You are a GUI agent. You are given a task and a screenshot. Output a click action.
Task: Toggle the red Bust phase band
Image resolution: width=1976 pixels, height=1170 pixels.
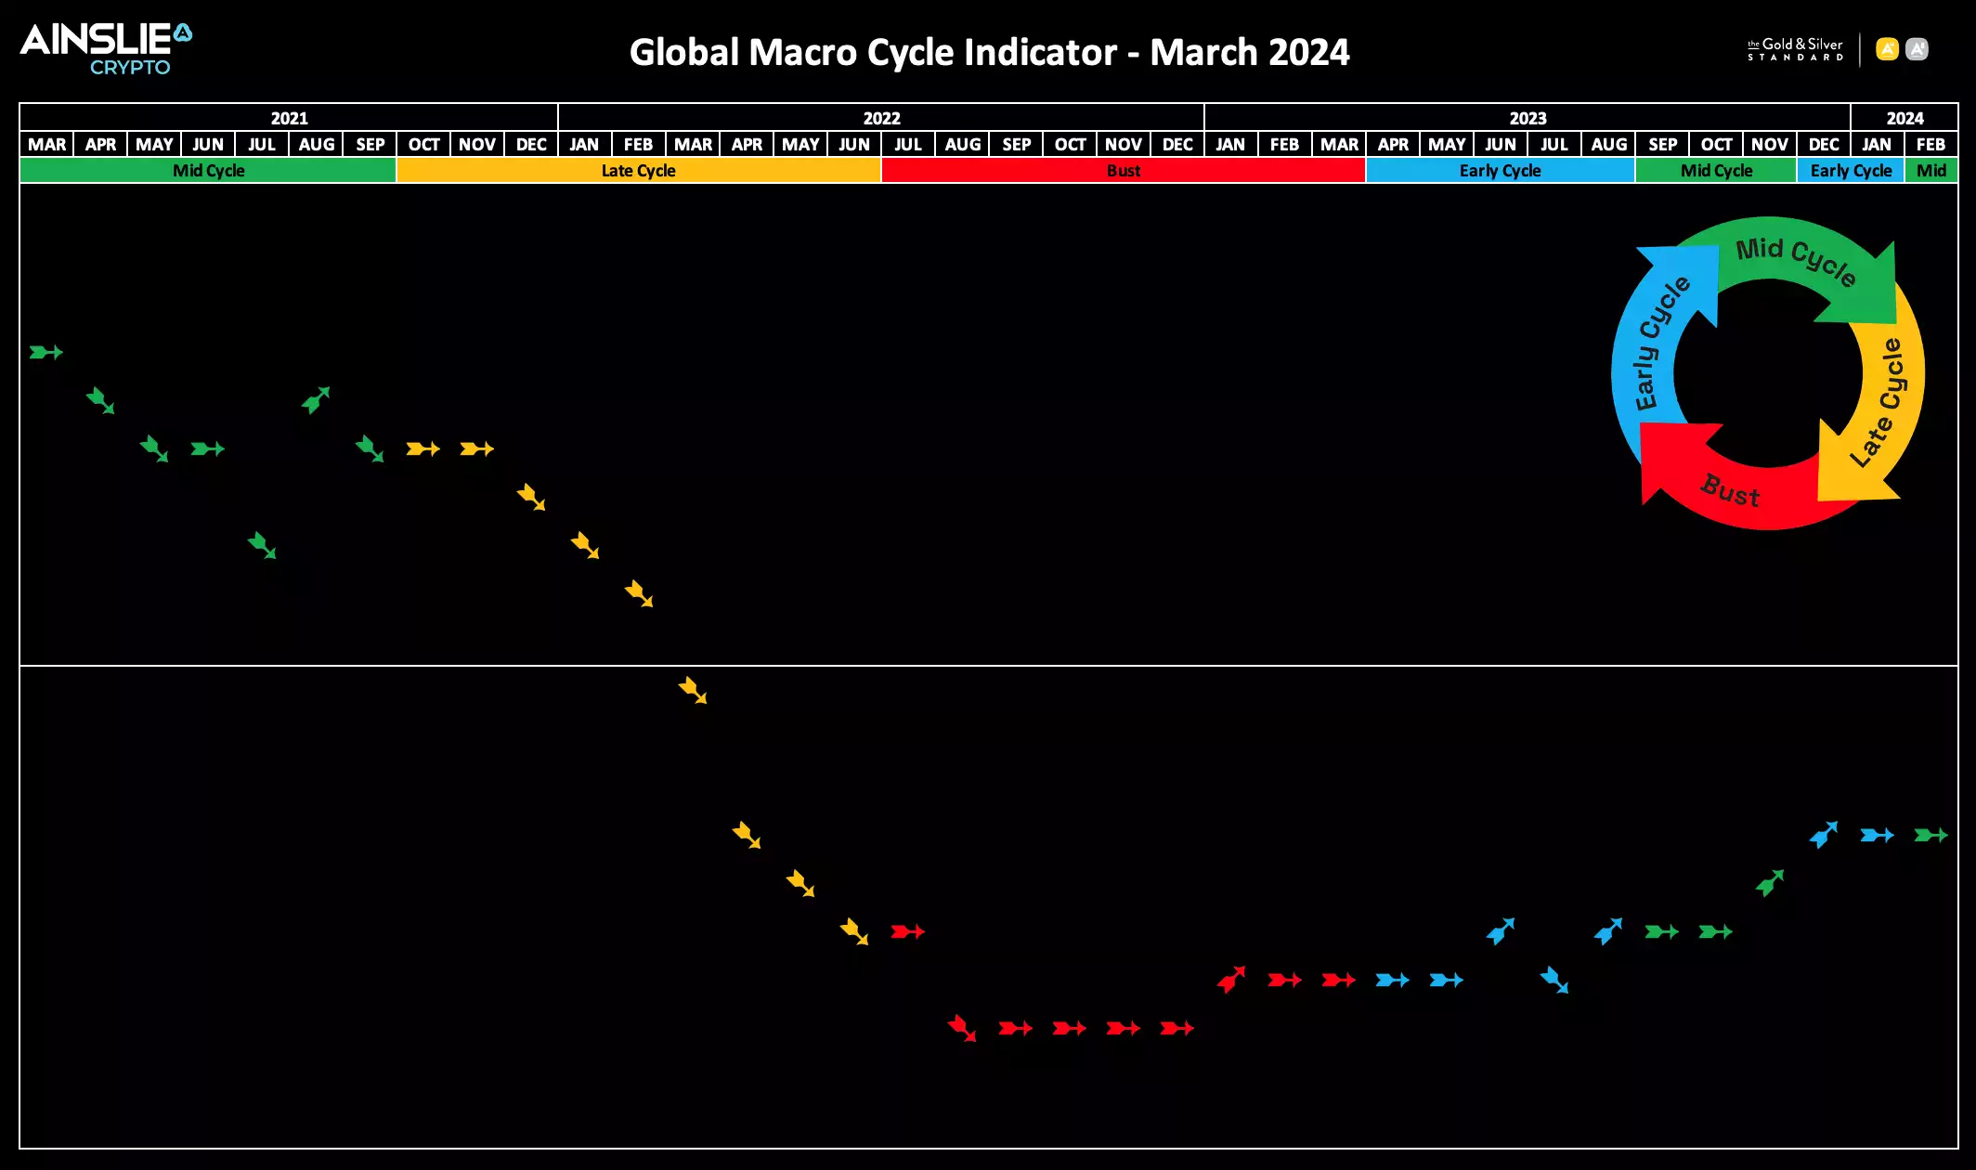pyautogui.click(x=1123, y=170)
